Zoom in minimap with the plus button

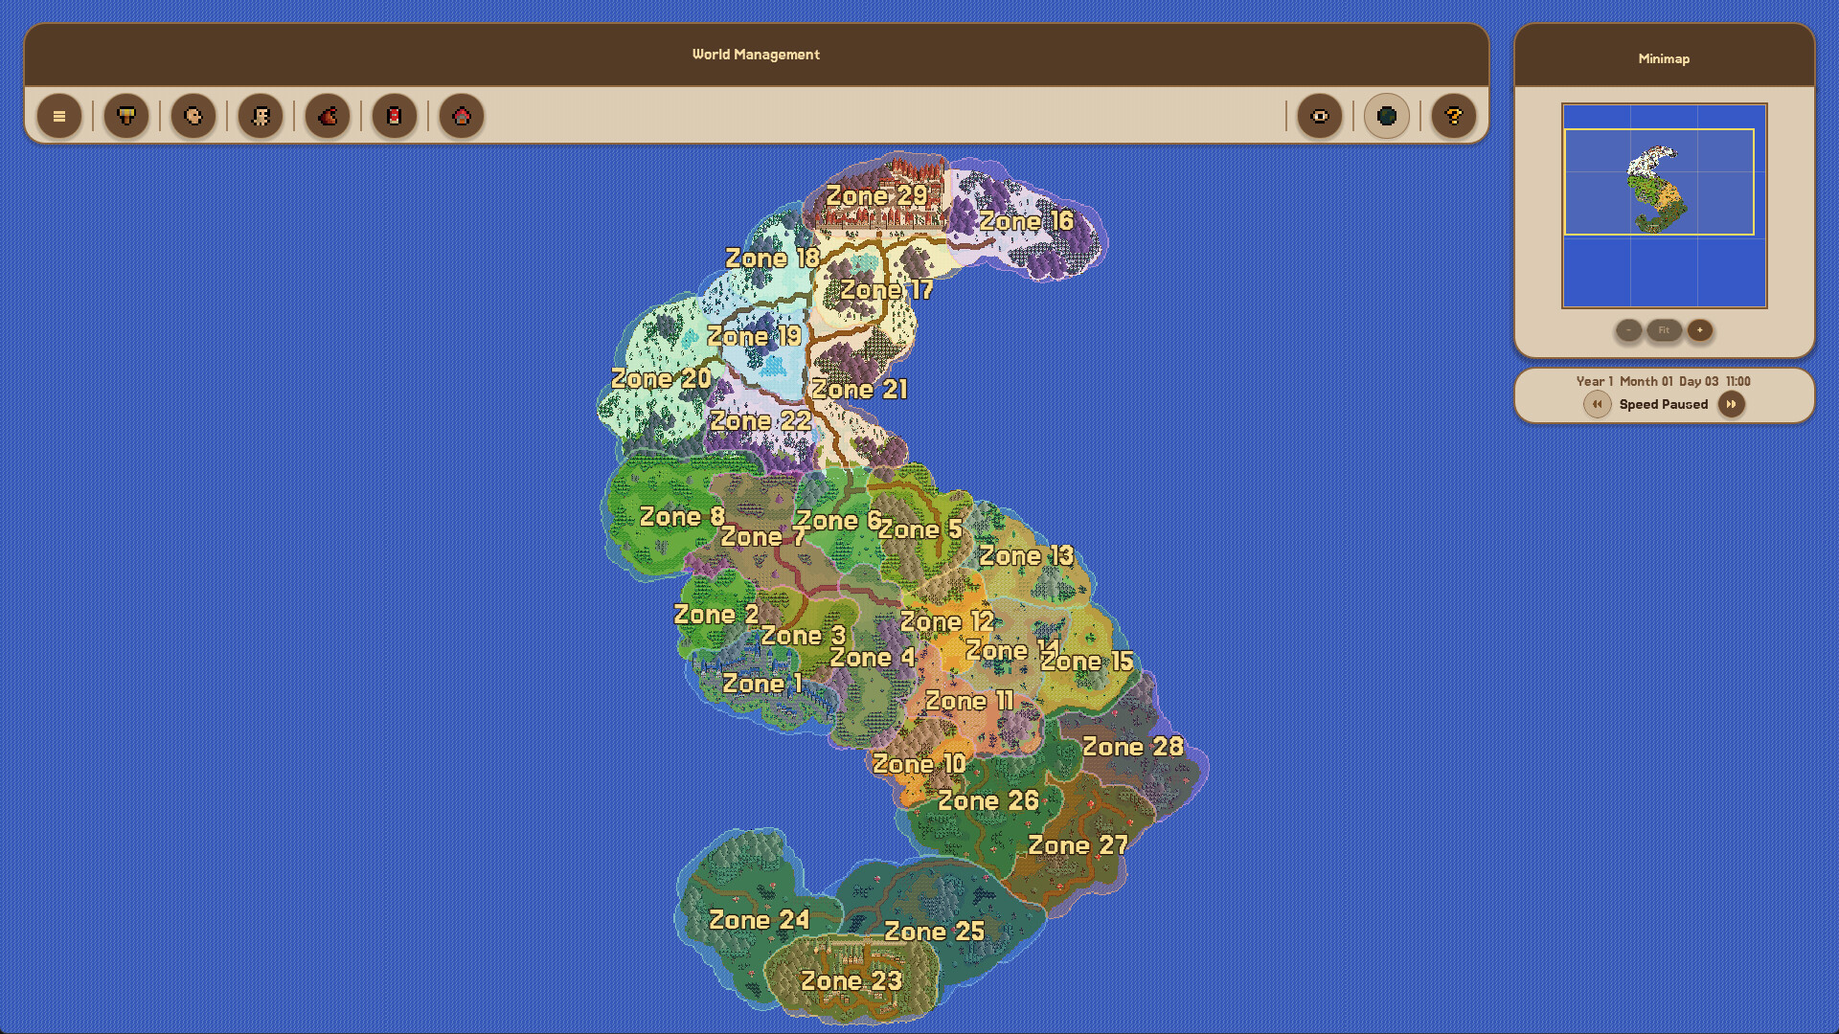coord(1700,330)
